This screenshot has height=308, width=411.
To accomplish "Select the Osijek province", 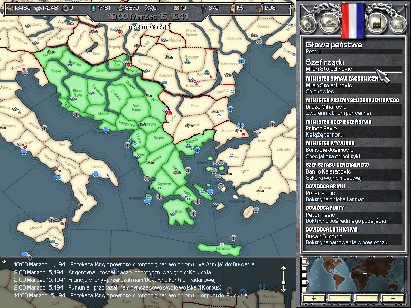I will [100, 70].
